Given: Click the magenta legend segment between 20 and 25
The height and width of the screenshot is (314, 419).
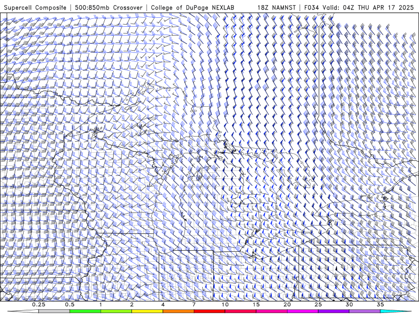Looking at the screenshot, I should pos(303,311).
